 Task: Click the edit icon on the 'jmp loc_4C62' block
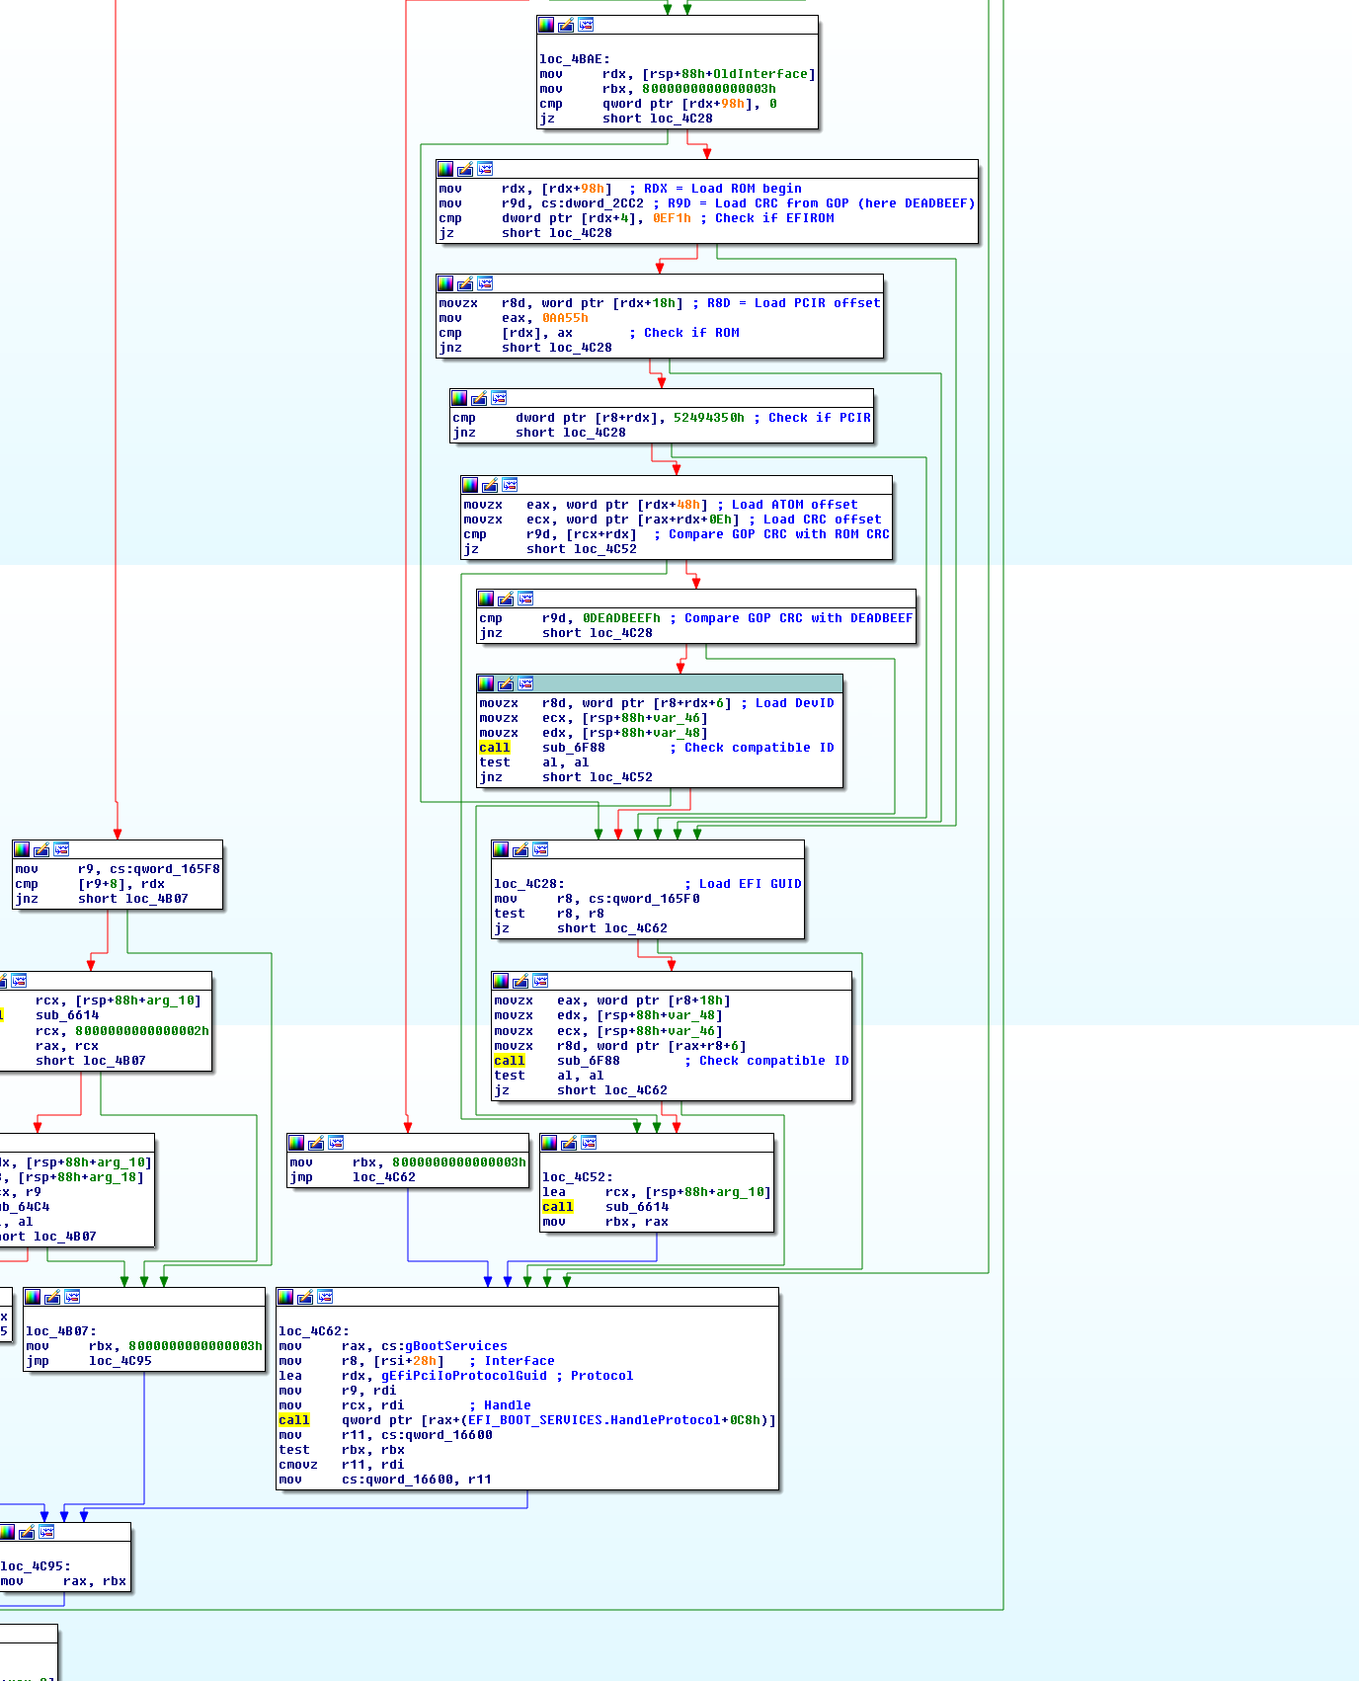click(316, 1143)
